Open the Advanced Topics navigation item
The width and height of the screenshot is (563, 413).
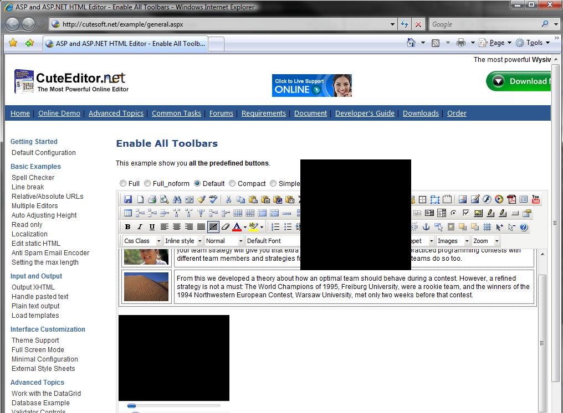pos(116,113)
